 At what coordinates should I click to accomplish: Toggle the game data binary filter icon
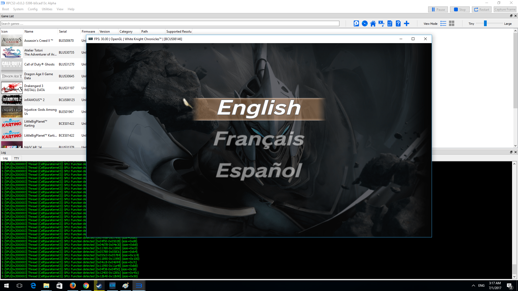point(390,24)
